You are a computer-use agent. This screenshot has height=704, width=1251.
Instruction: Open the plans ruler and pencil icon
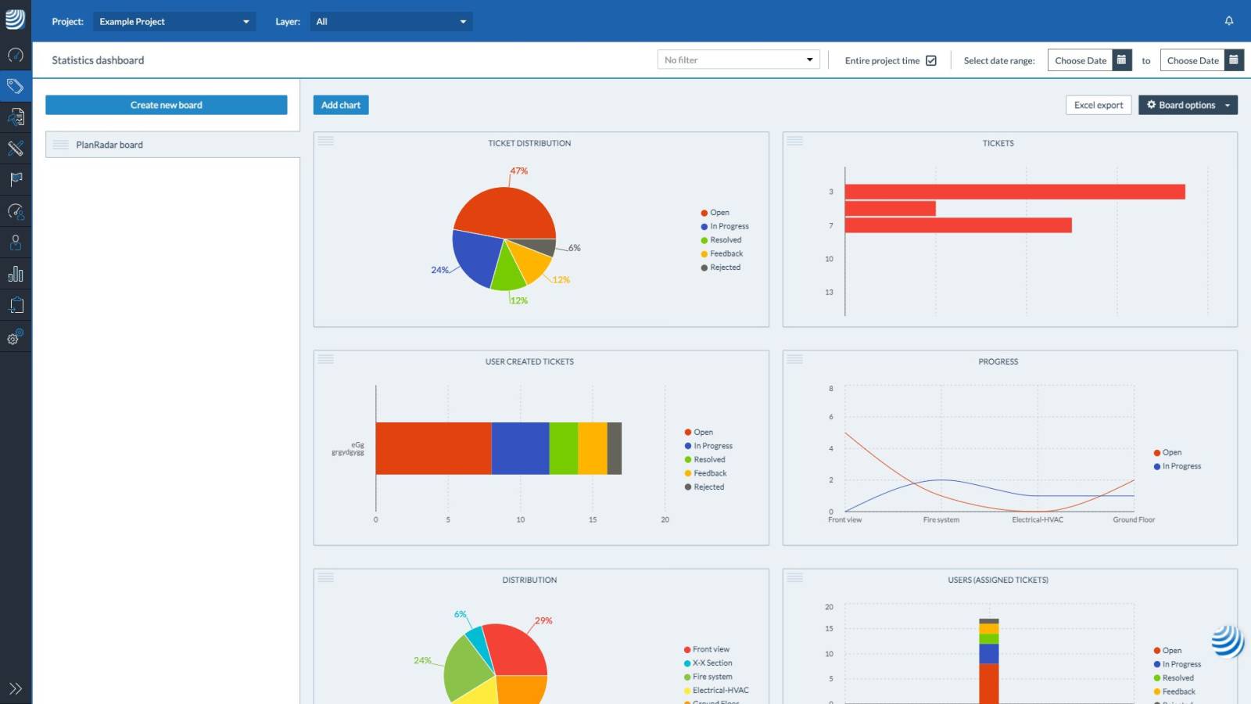click(x=16, y=148)
